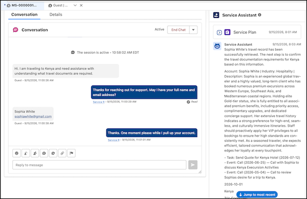Click 'Event: Call (2026-06-25)' line
Screen dimensions: 307x199
tap(261, 165)
